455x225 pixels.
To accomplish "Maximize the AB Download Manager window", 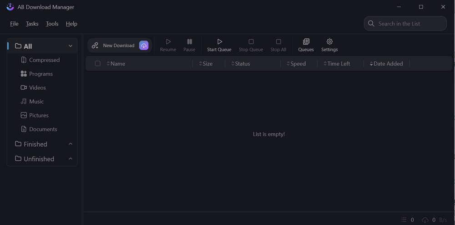I will coord(421,7).
